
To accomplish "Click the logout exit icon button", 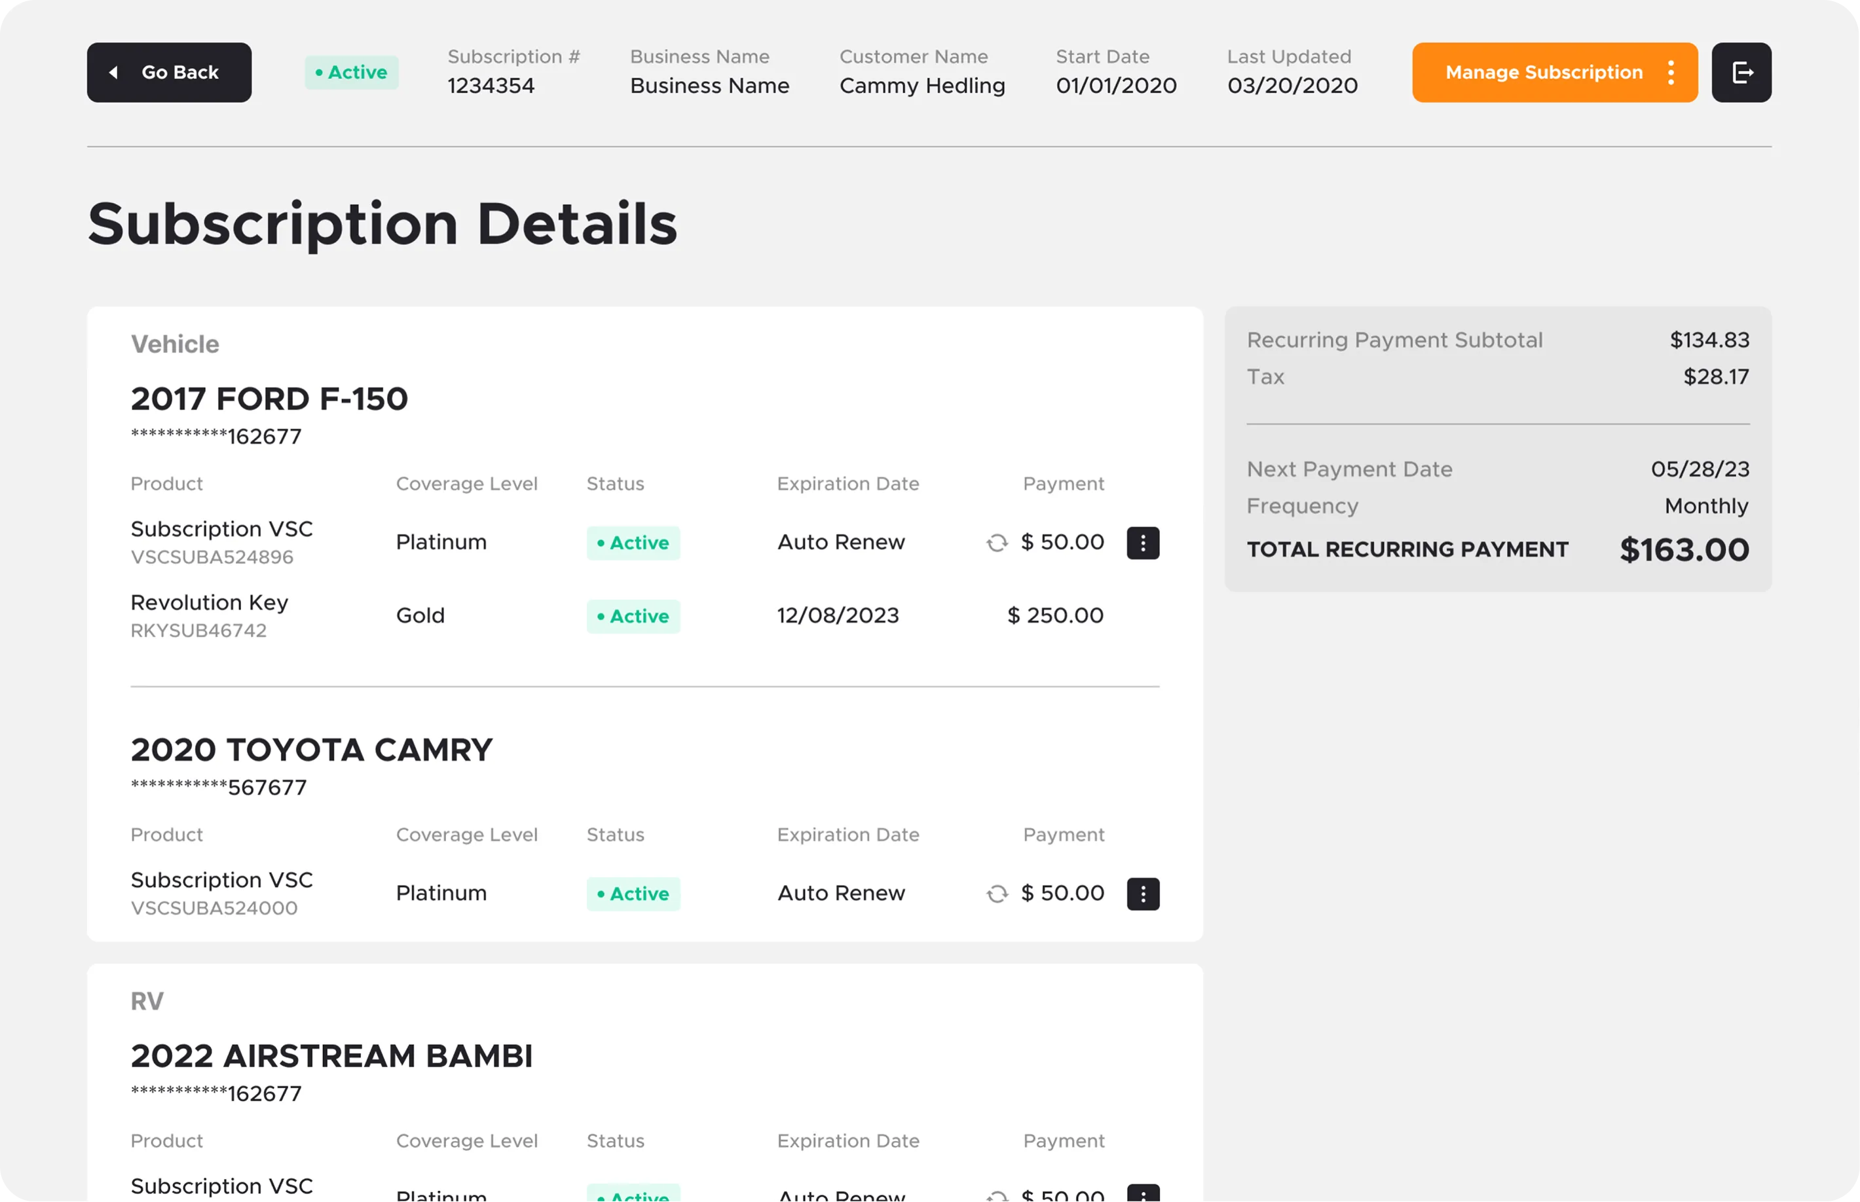I will click(x=1741, y=73).
